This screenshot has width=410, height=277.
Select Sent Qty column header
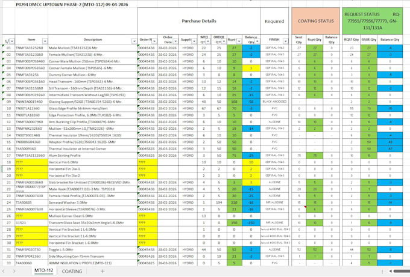pos(299,40)
